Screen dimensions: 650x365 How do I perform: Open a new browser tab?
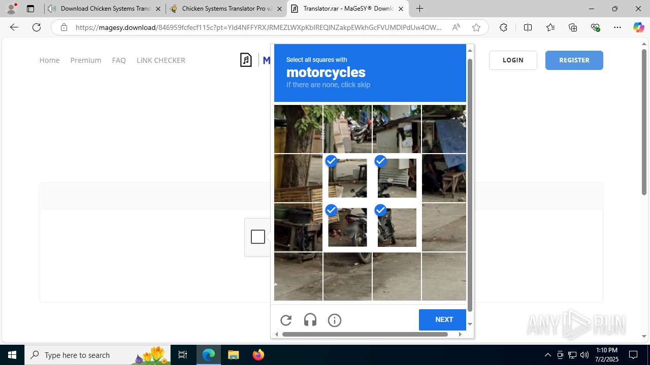coord(419,9)
